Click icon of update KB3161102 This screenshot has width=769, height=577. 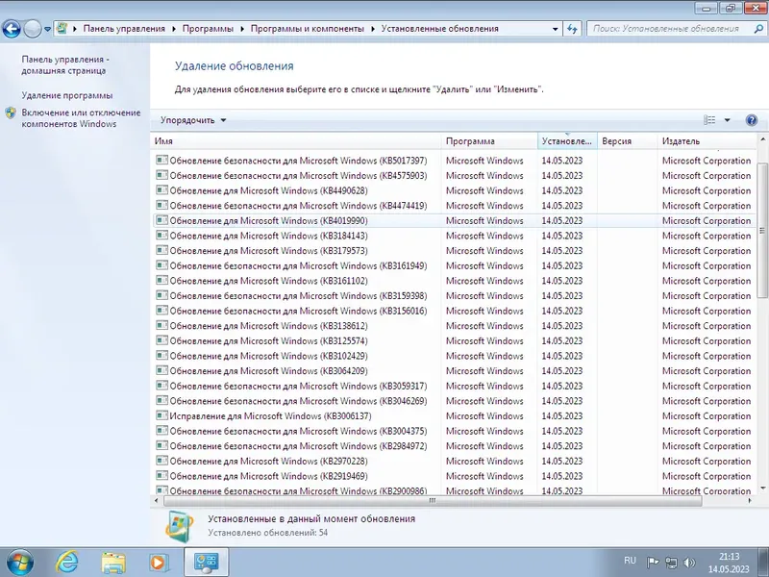(x=161, y=280)
